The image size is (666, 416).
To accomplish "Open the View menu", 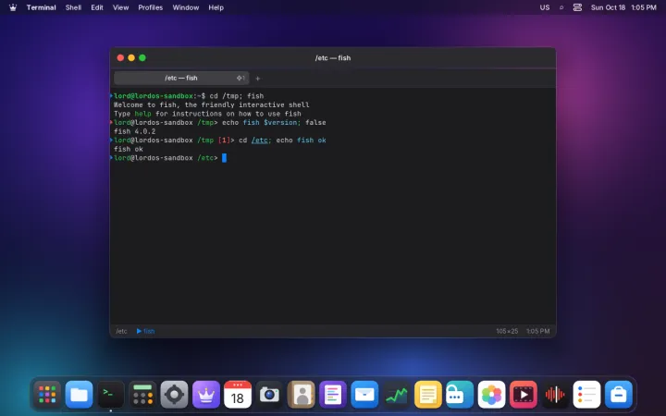I will (120, 7).
